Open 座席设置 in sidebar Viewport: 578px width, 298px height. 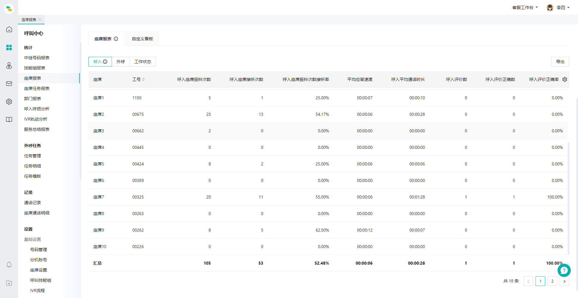(39, 270)
